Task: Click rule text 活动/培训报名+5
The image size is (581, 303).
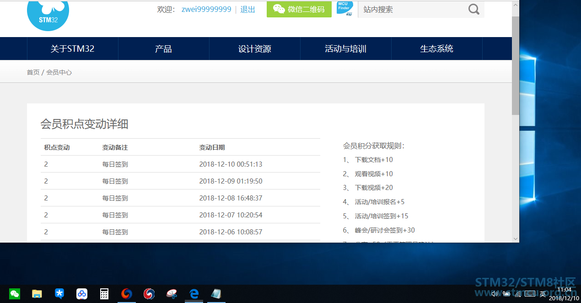Action: (380, 202)
